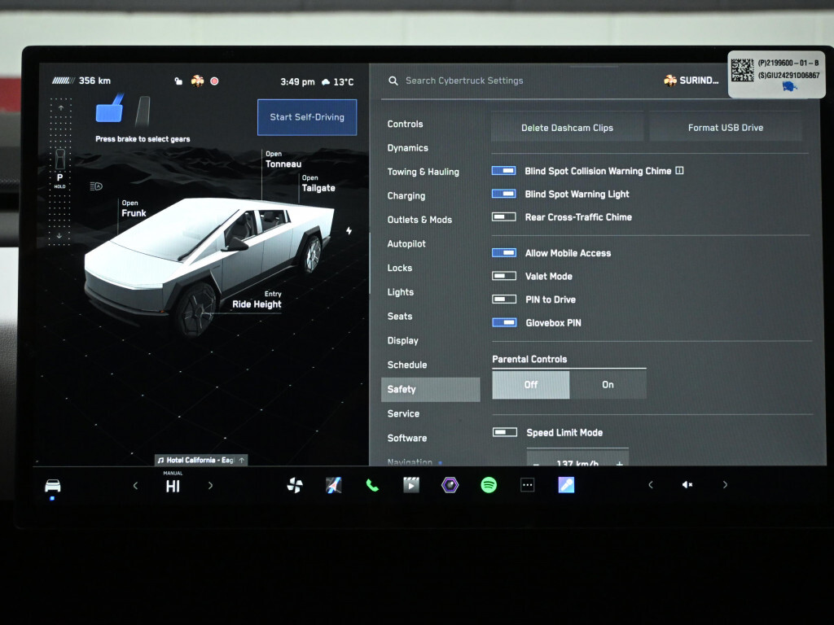The width and height of the screenshot is (834, 625).
Task: Launch the Spotify app from the dock
Action: (489, 485)
